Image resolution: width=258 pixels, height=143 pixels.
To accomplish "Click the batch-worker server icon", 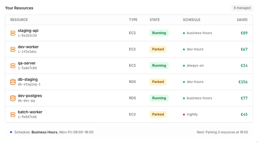I will click(x=13, y=114).
